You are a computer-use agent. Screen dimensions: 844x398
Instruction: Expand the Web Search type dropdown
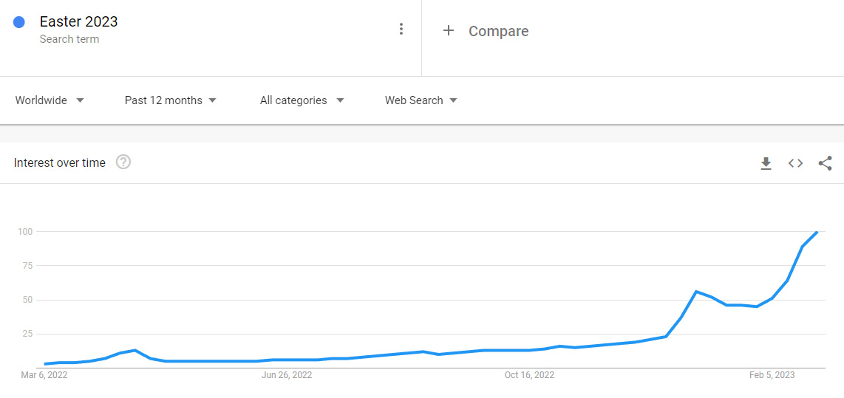tap(421, 100)
